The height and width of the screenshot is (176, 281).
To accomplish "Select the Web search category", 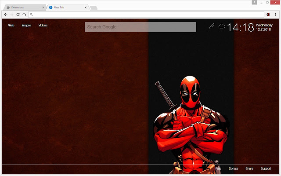I will [x=11, y=26].
